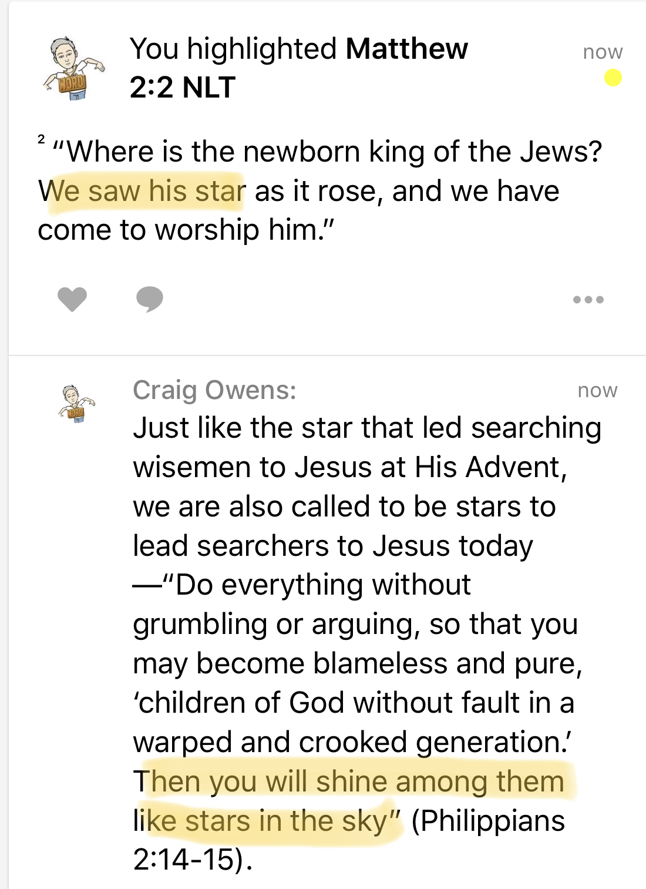Open the three-dots more options menu
This screenshot has width=646, height=889.
tap(588, 300)
